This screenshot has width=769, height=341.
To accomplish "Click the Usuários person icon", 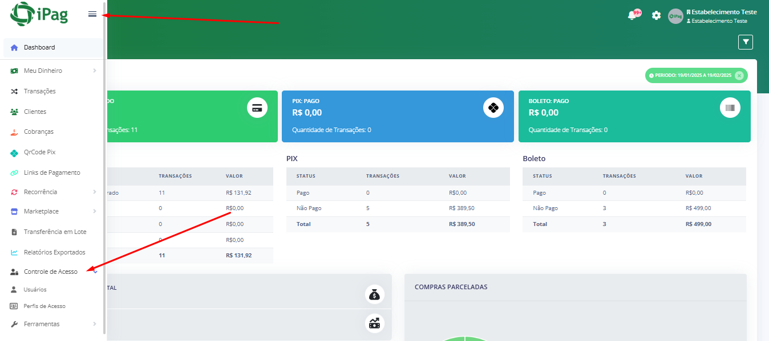I will tap(14, 289).
